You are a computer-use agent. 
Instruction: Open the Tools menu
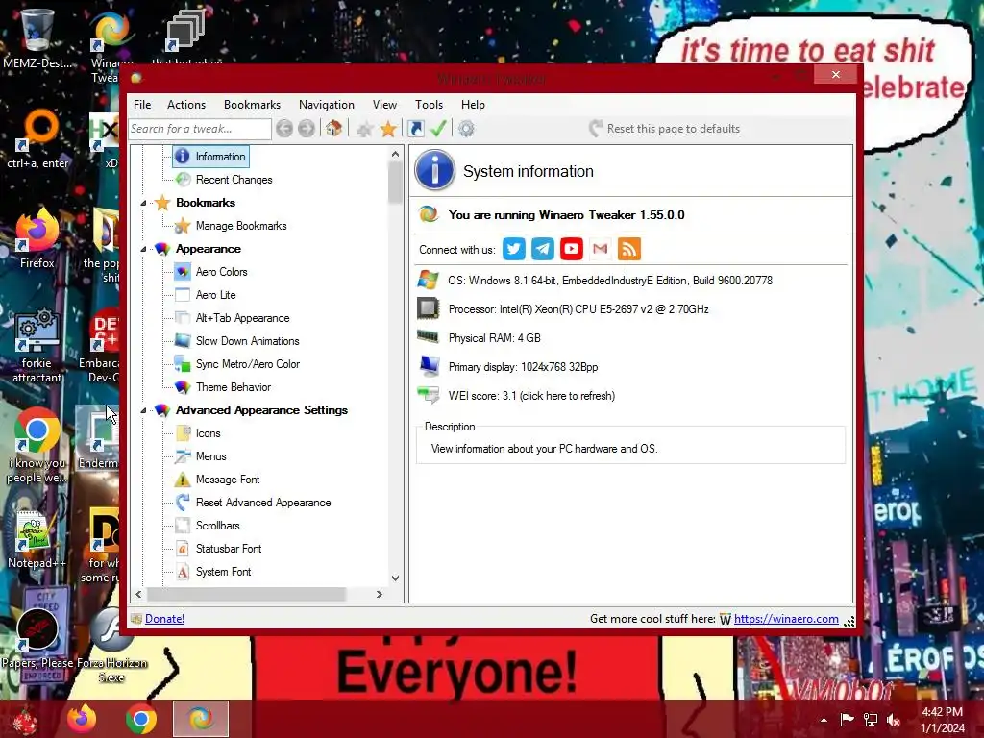pyautogui.click(x=430, y=105)
